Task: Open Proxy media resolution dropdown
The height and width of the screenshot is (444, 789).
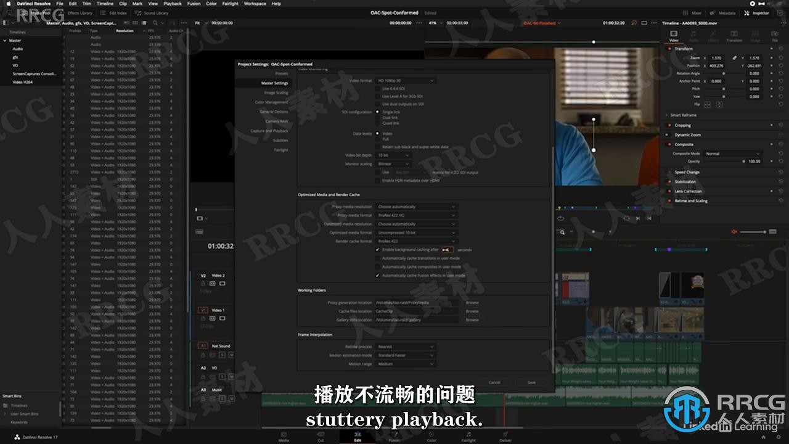Action: (416, 207)
